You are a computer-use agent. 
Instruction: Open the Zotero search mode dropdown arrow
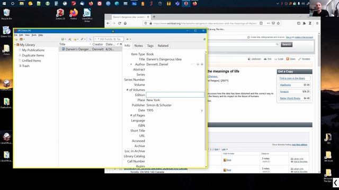[99, 39]
